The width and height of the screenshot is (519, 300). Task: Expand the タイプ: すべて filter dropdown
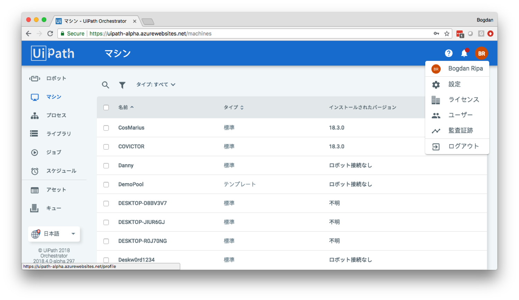click(x=156, y=85)
